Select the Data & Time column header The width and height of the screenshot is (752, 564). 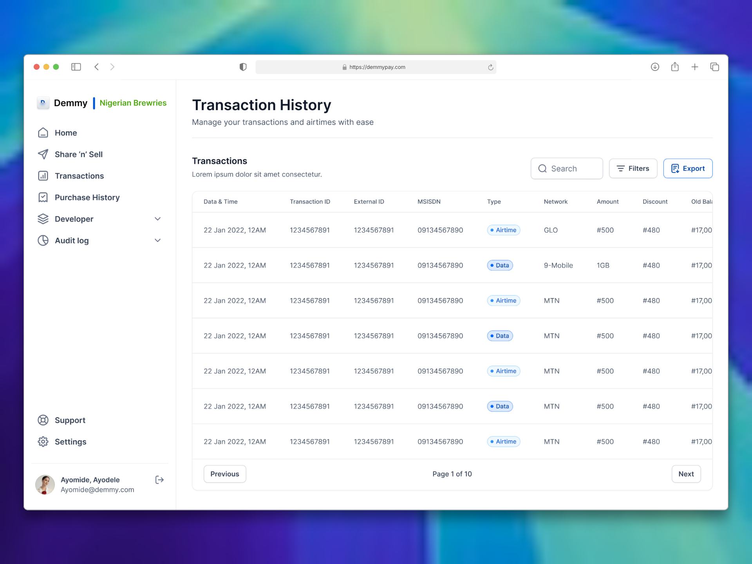[221, 201]
